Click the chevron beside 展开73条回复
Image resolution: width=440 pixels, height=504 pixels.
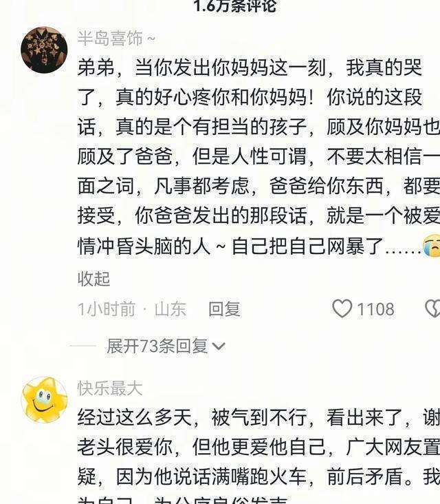pos(219,347)
